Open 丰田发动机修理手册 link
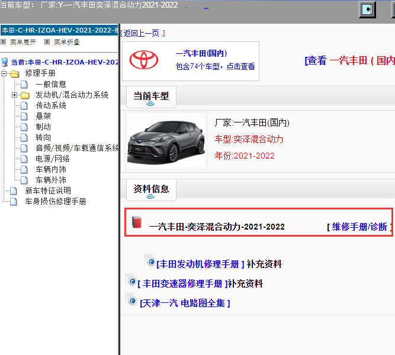 [x=201, y=264]
